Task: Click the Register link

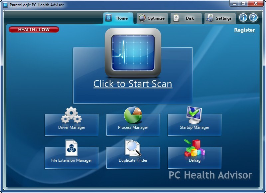Action: point(244,30)
